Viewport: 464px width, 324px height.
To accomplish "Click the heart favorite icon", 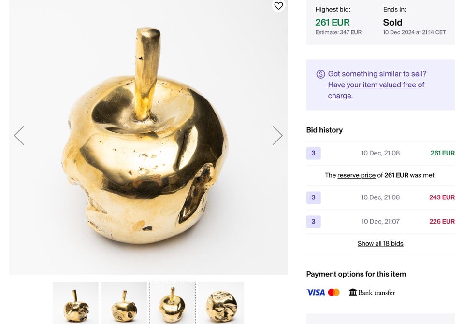I will (x=278, y=6).
